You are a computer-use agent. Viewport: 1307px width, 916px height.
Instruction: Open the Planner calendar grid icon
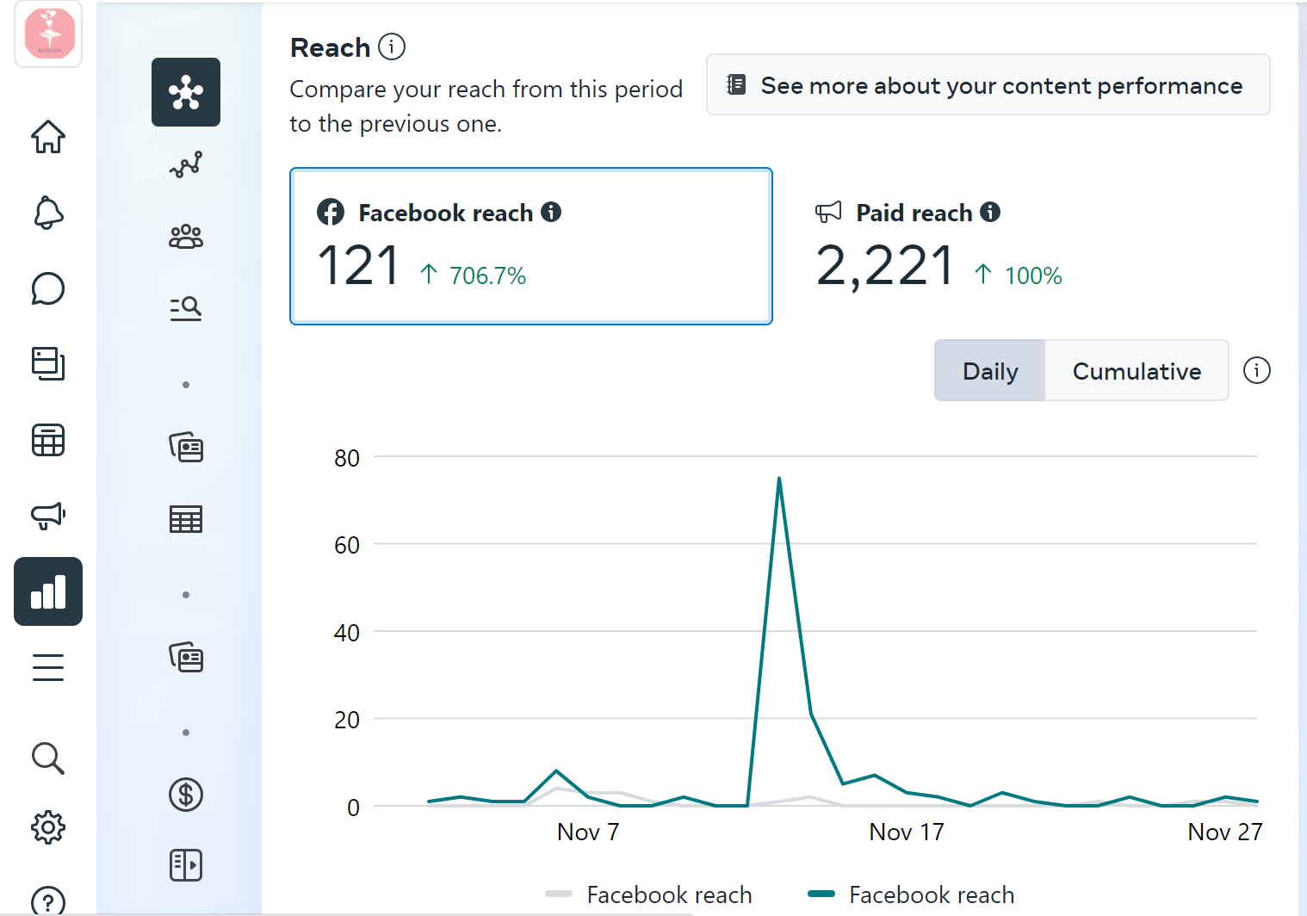(x=48, y=440)
